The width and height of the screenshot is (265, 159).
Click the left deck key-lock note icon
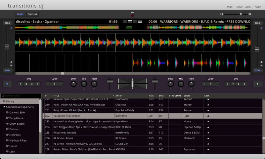[11, 28]
